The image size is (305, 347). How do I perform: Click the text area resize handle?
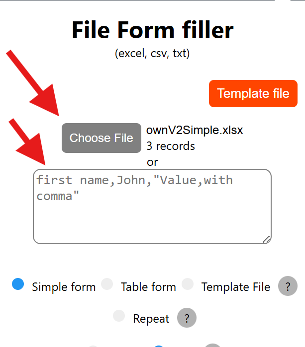266,239
